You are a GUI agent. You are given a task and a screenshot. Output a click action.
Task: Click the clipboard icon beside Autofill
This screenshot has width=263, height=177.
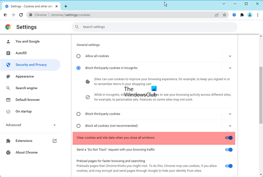tap(8, 53)
